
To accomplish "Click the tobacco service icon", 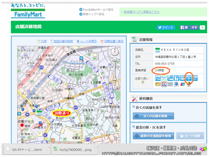I will tap(170, 78).
